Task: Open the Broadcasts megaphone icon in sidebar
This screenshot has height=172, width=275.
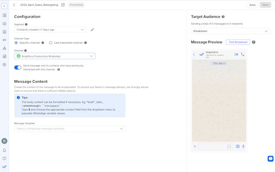Action: click(x=4, y=40)
